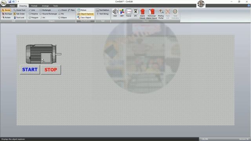The width and height of the screenshot is (251, 141).
Task: Add a Text Button object
Action: [x=103, y=10]
